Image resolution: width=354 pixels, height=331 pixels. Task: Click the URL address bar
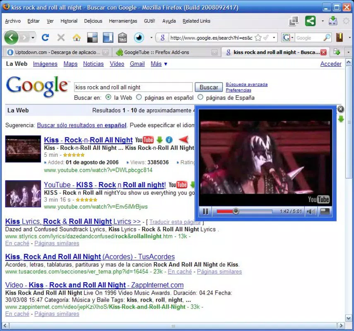click(211, 38)
